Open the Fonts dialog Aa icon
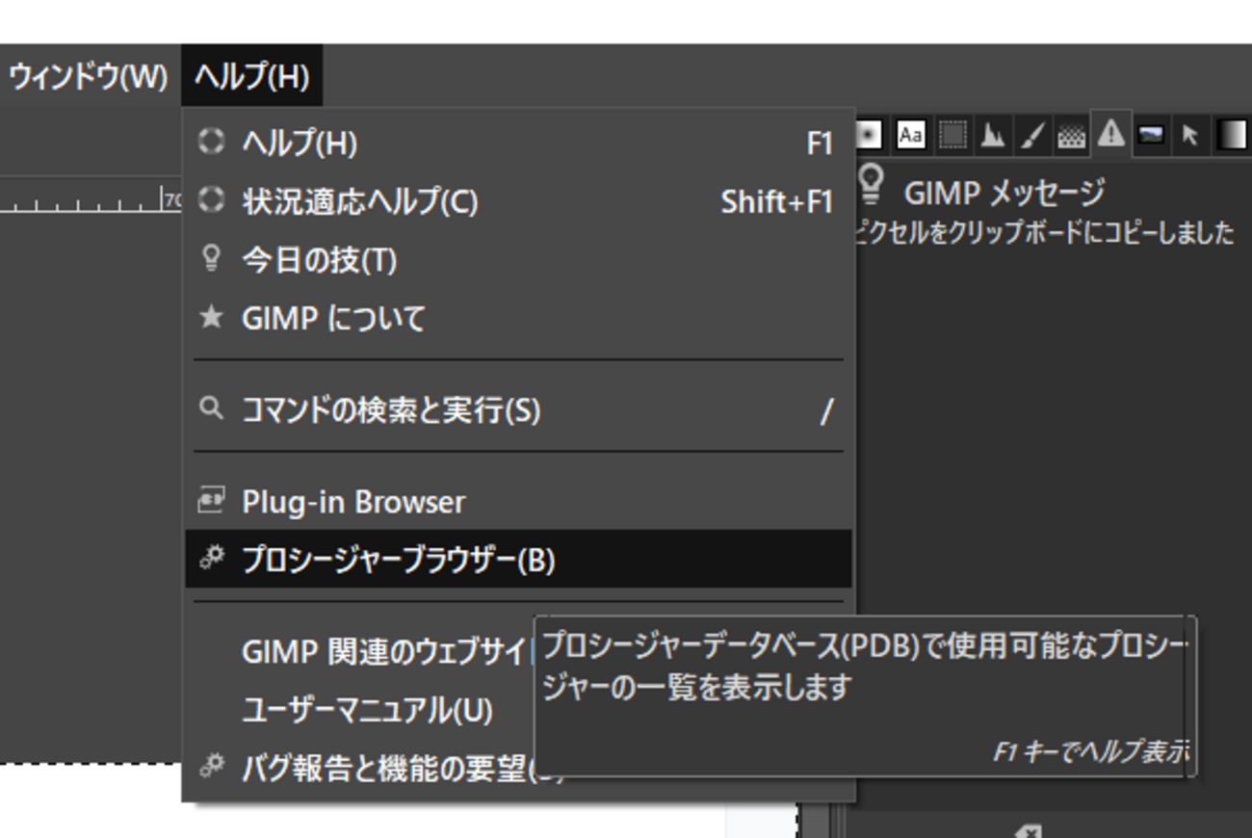The height and width of the screenshot is (838, 1252). (x=910, y=135)
